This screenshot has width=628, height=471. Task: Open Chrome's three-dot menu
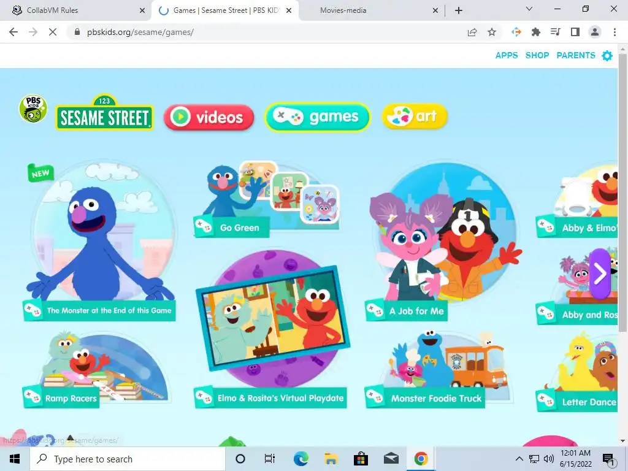[x=615, y=32]
